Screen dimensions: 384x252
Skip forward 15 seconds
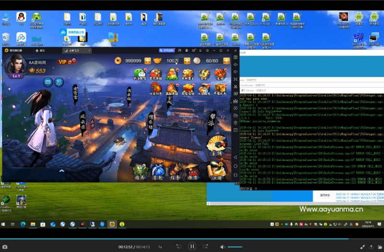205,247
